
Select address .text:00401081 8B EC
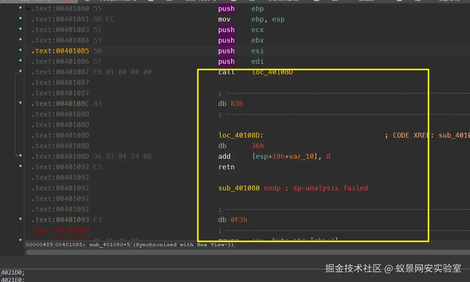pos(73,19)
